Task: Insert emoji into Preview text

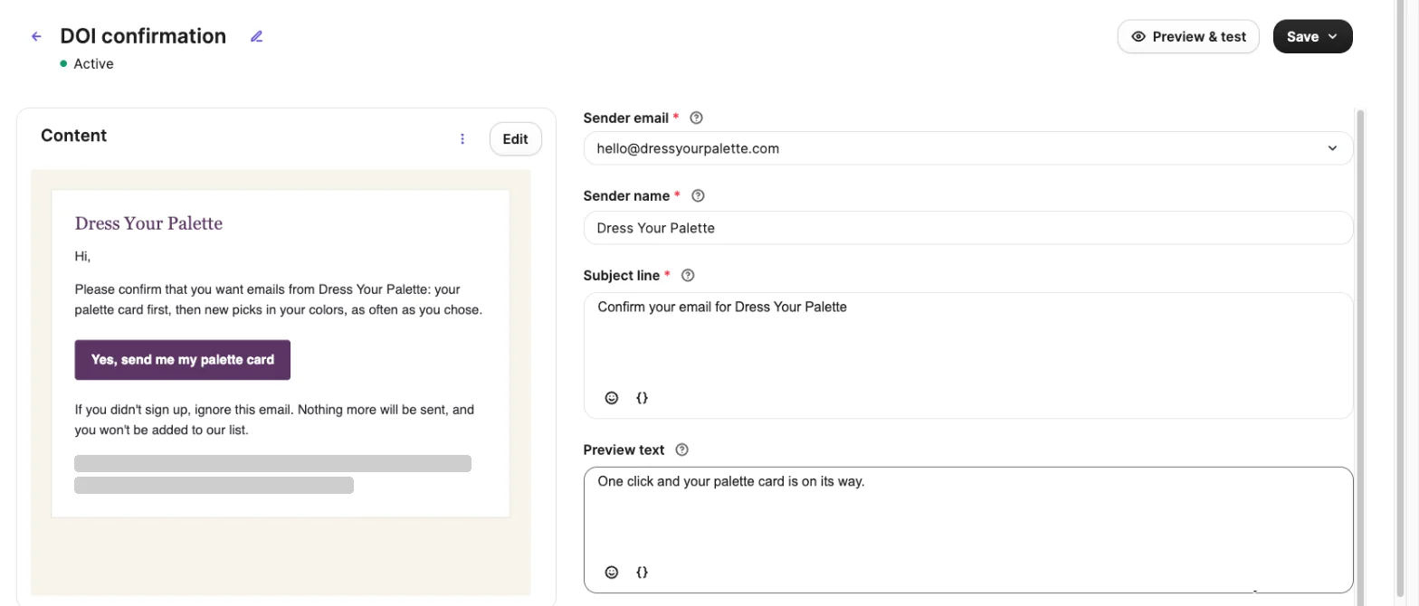Action: pyautogui.click(x=612, y=572)
